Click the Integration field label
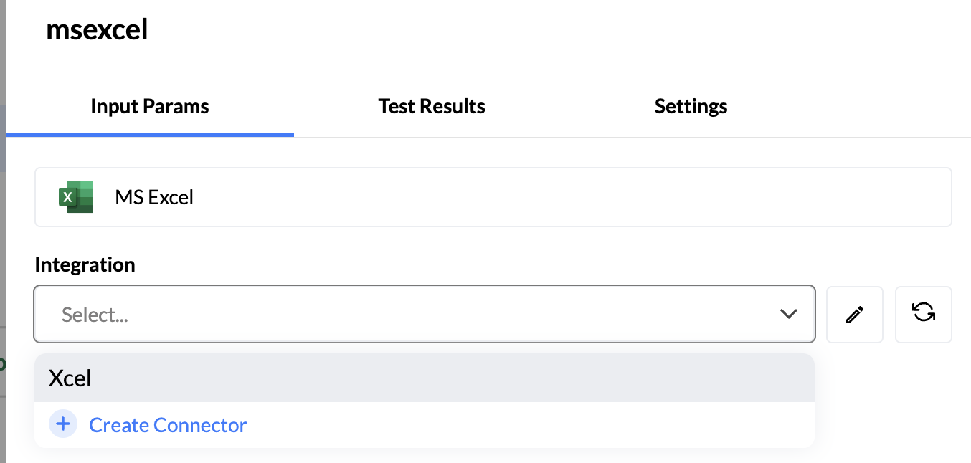Viewport: 971px width, 463px height. tap(85, 264)
